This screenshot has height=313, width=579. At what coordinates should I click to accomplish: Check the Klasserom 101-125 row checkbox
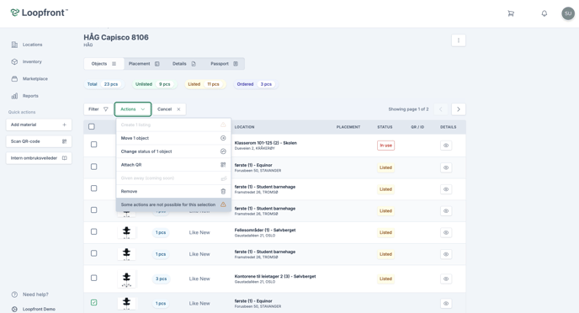point(93,145)
